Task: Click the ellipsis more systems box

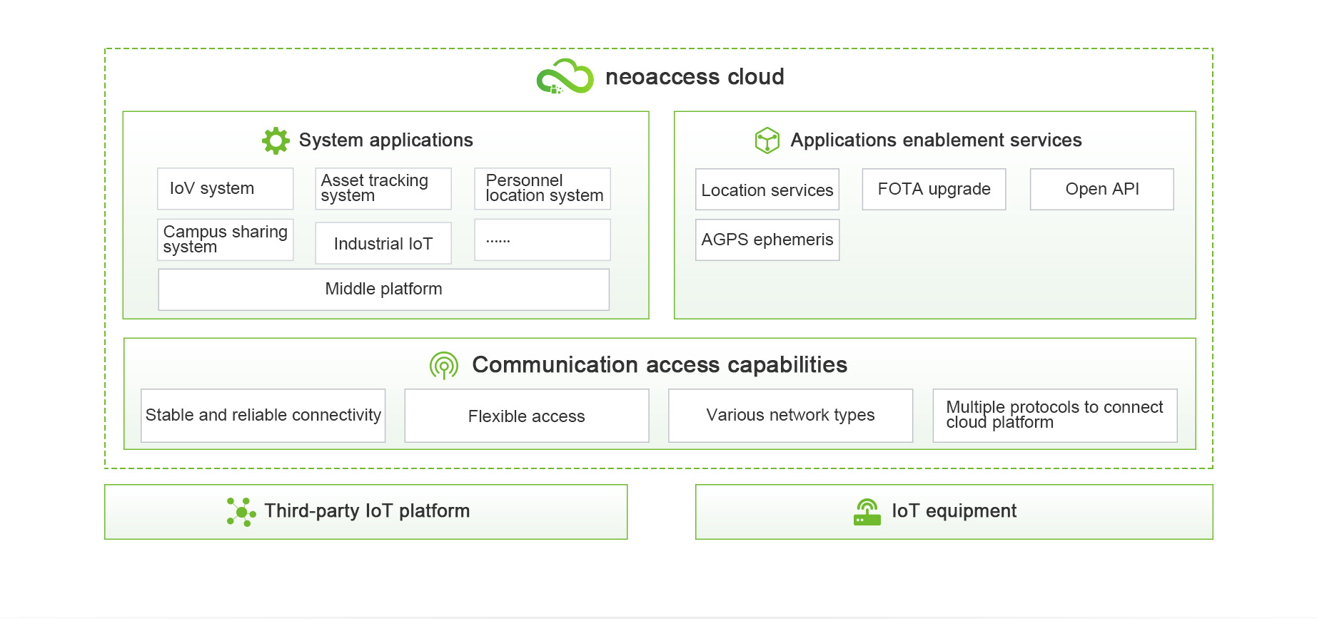Action: [x=543, y=240]
